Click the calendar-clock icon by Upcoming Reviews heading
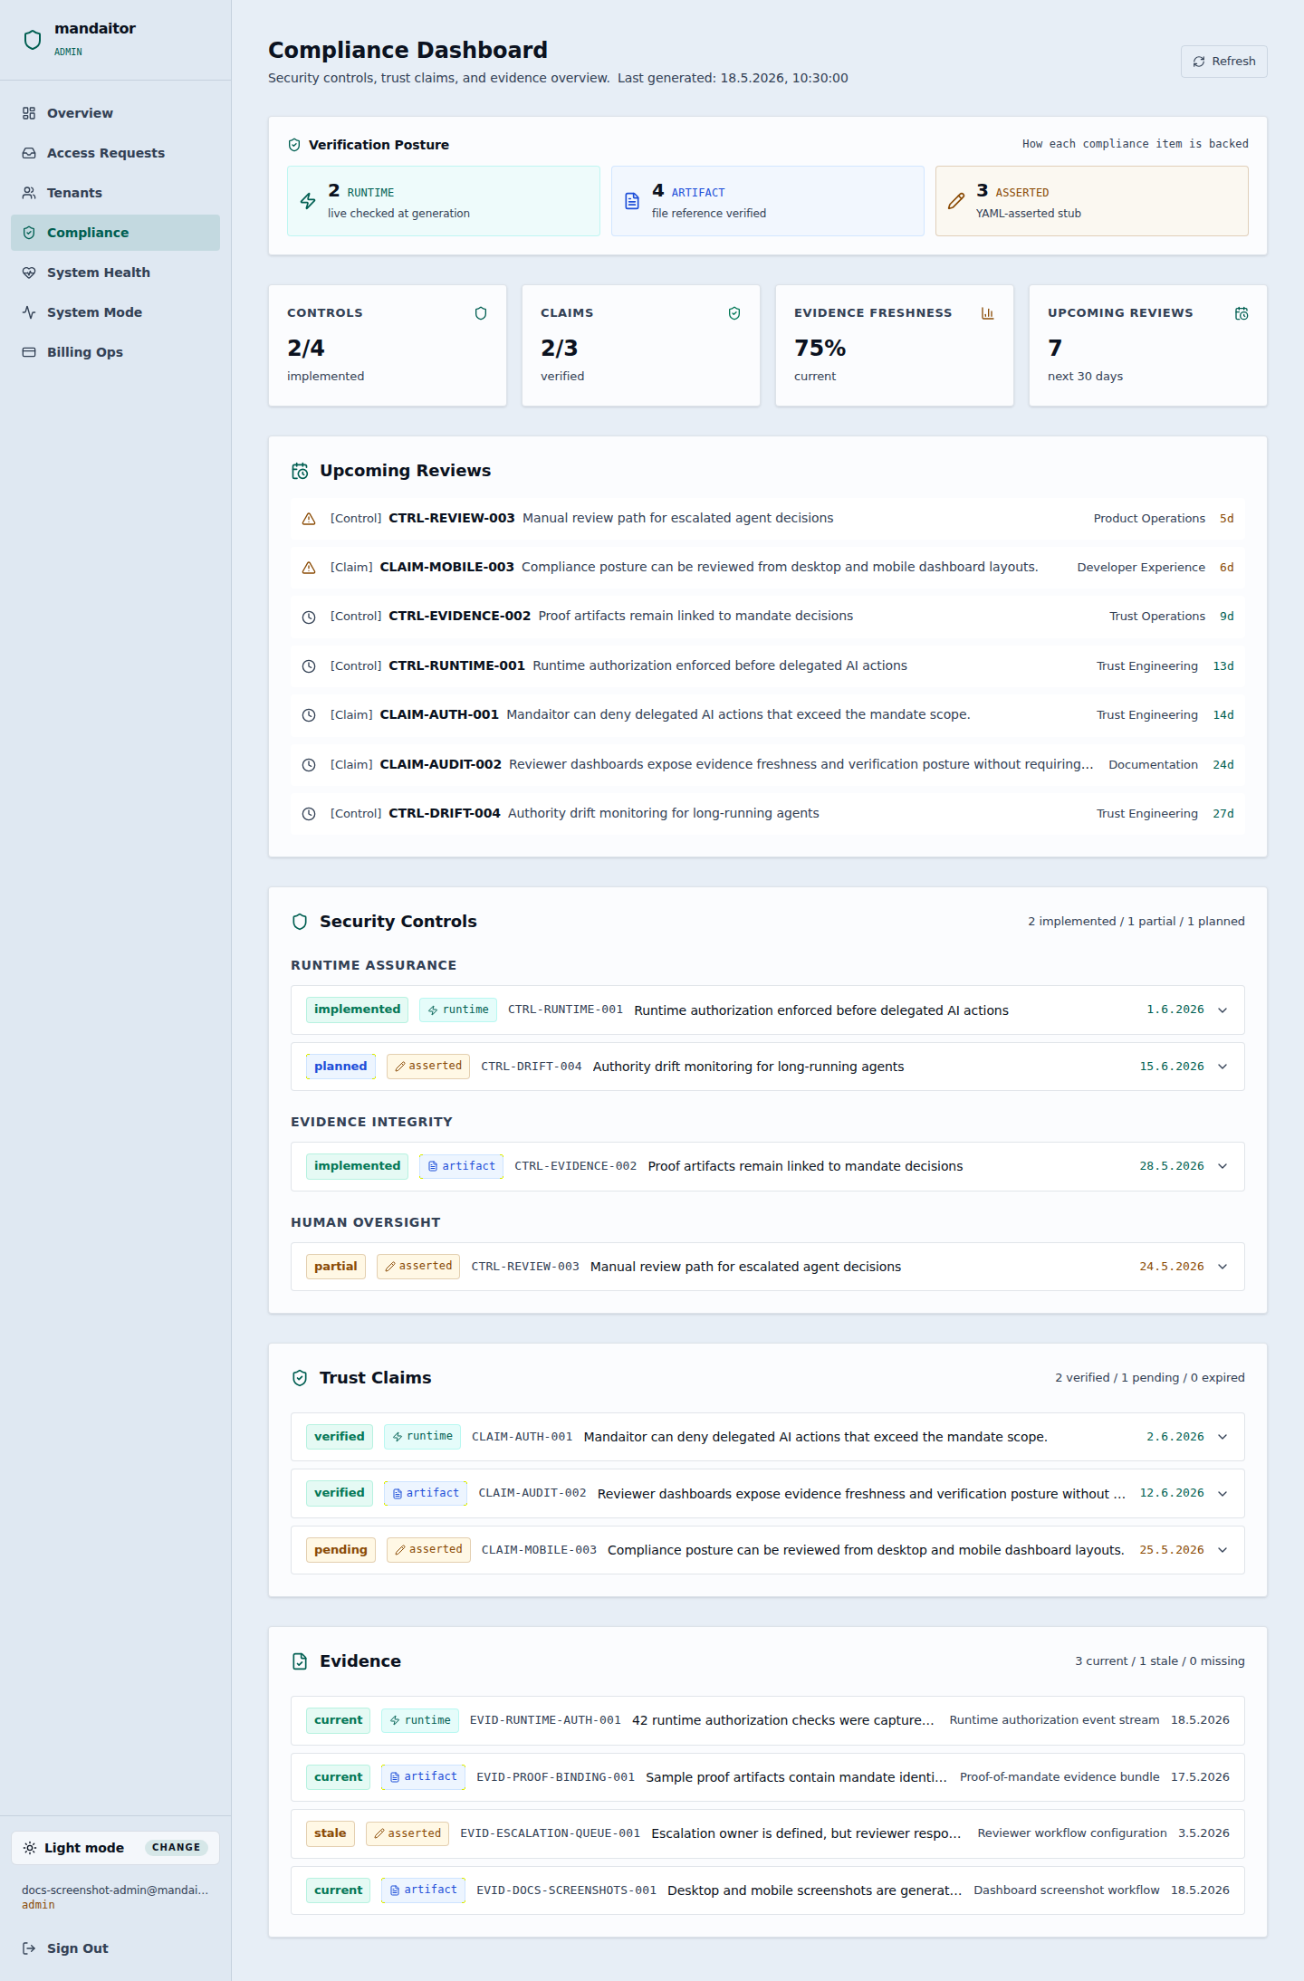The width and height of the screenshot is (1304, 1981). 300,471
